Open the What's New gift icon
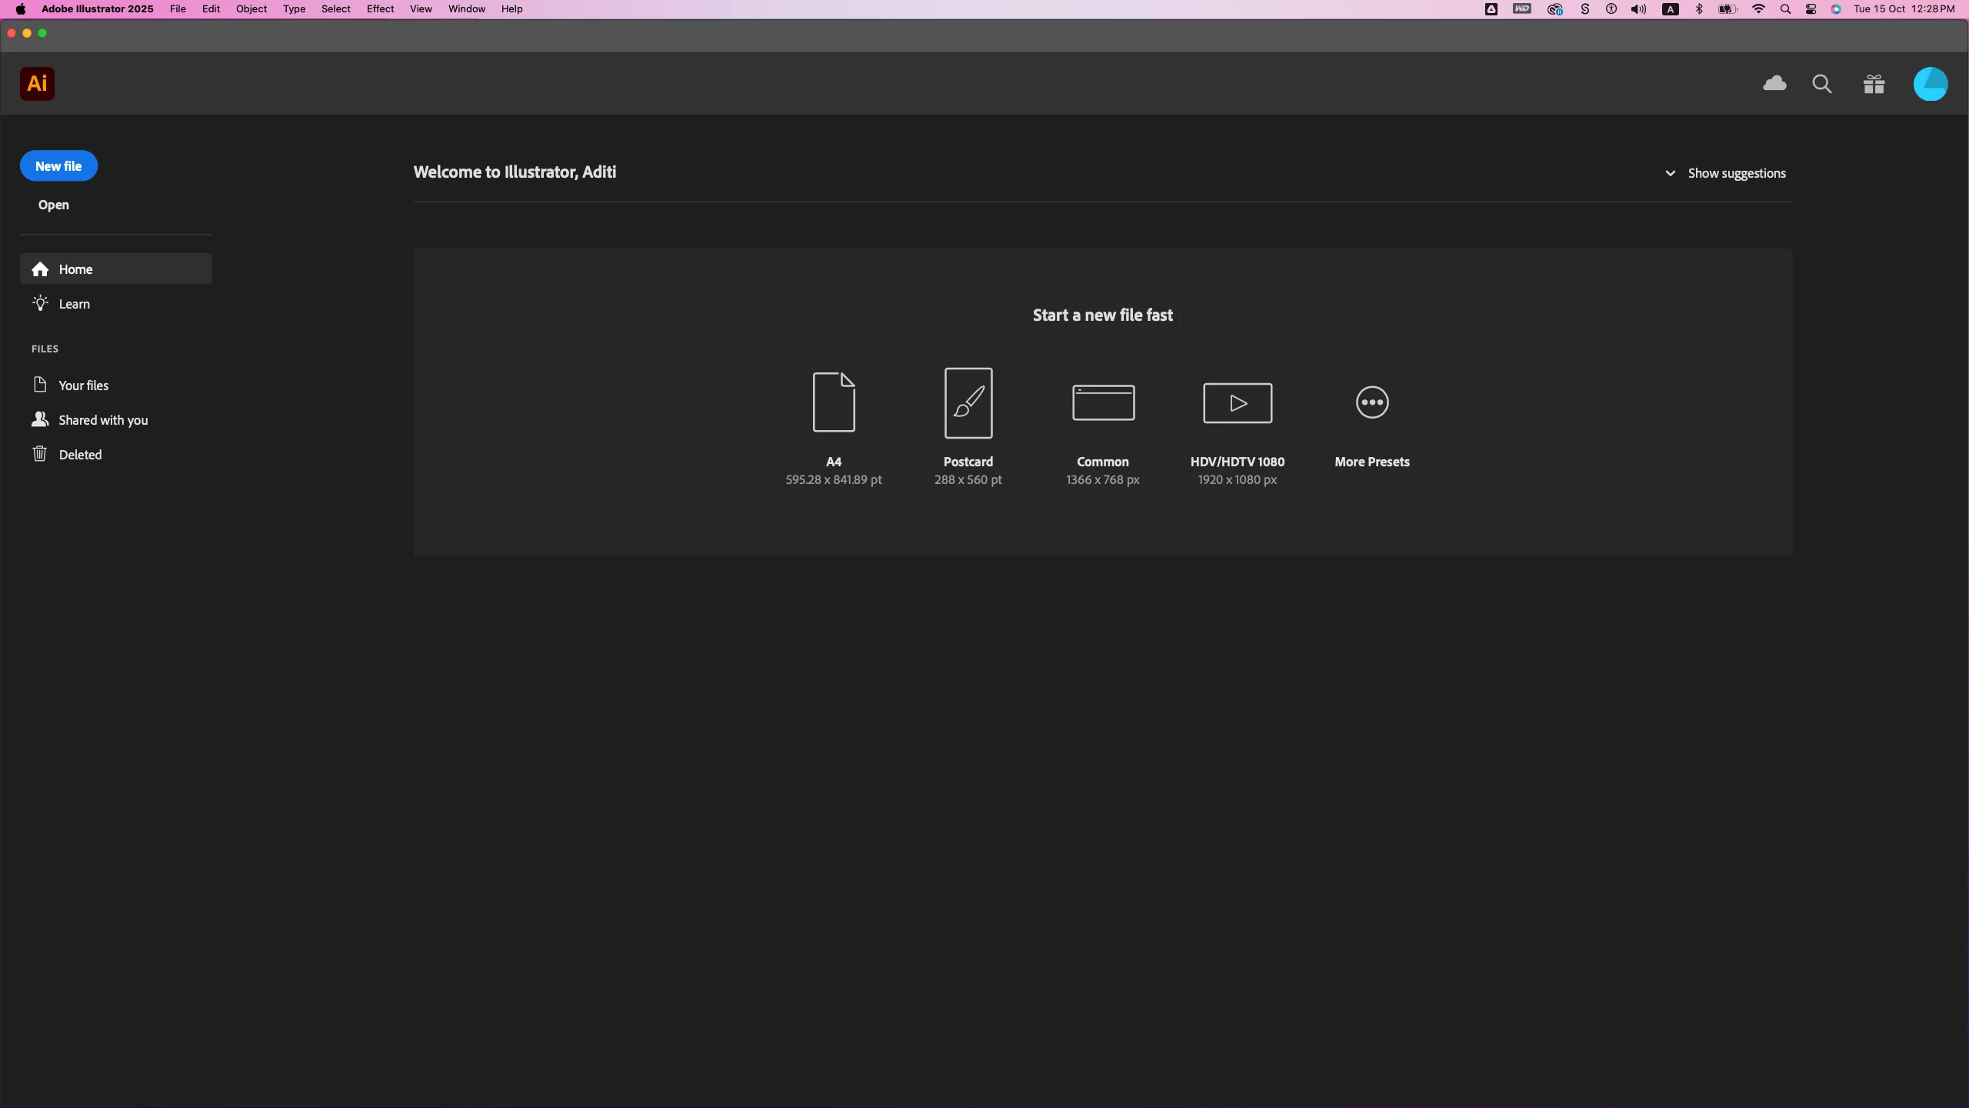Viewport: 1969px width, 1108px height. point(1874,84)
